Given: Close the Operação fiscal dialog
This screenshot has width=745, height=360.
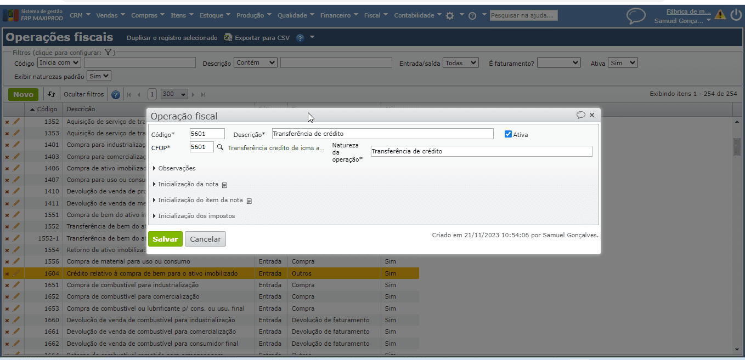Looking at the screenshot, I should click(x=592, y=116).
